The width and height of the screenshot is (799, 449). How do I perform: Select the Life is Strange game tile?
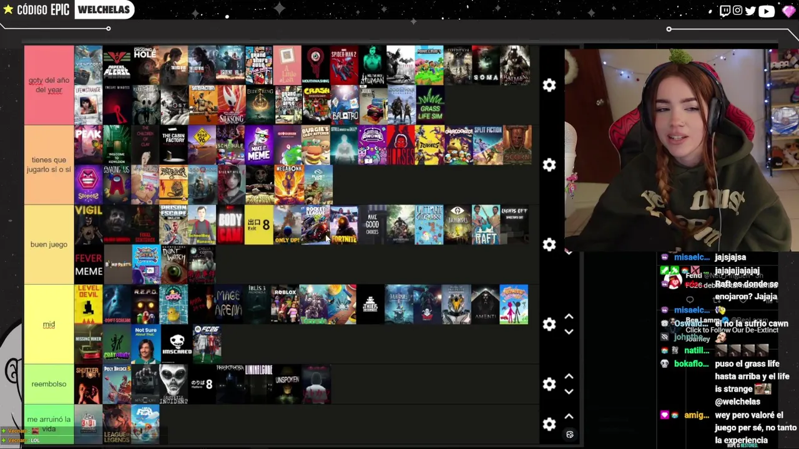(x=88, y=105)
